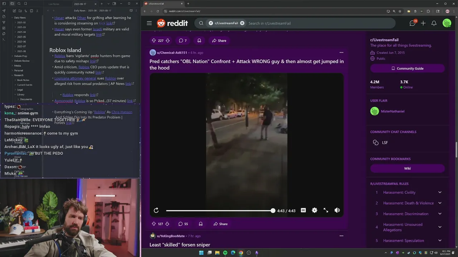
Task: Reload the Chrome page
Action: (158, 11)
